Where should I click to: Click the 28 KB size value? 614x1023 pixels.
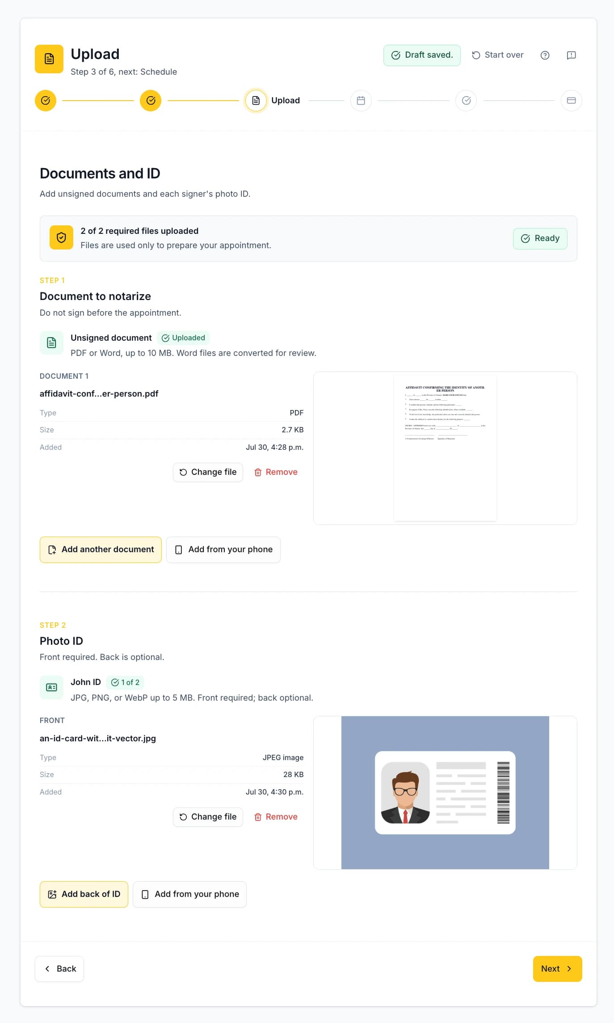294,774
